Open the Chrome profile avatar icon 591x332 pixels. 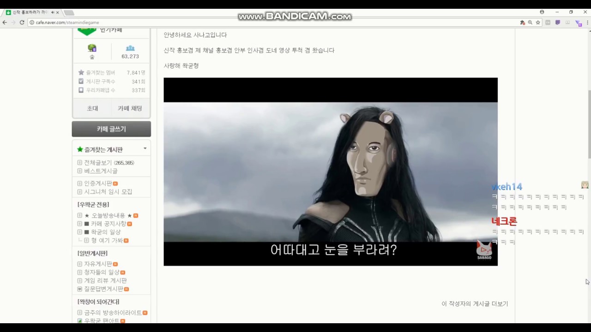tap(542, 12)
